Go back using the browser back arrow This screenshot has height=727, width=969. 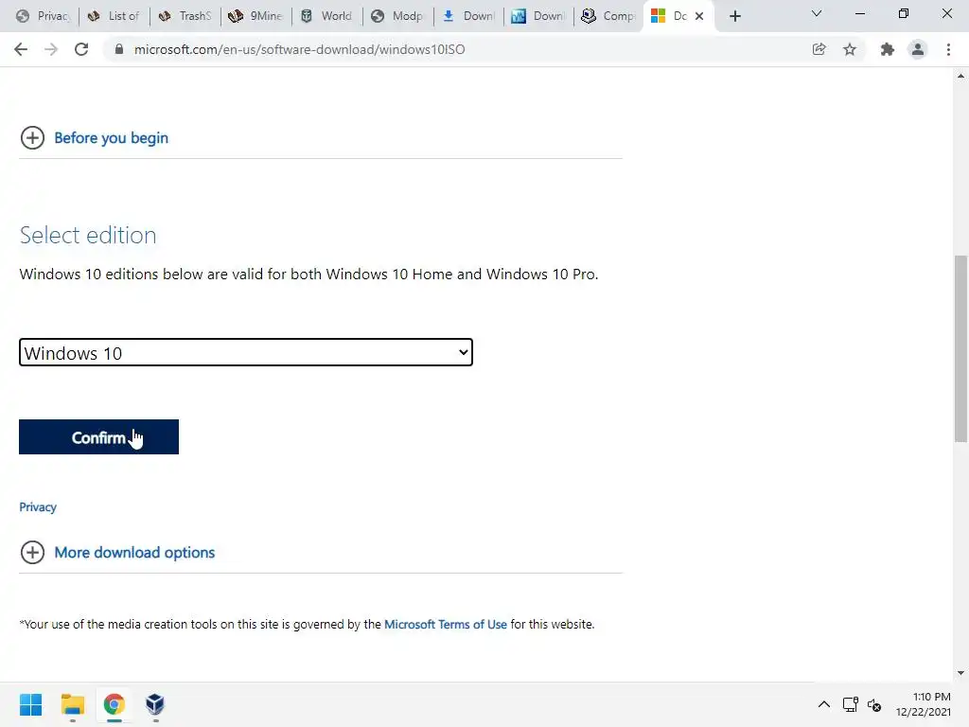[21, 49]
